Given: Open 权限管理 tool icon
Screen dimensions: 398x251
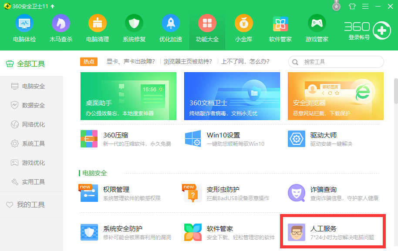Looking at the screenshot, I should click(88, 193).
